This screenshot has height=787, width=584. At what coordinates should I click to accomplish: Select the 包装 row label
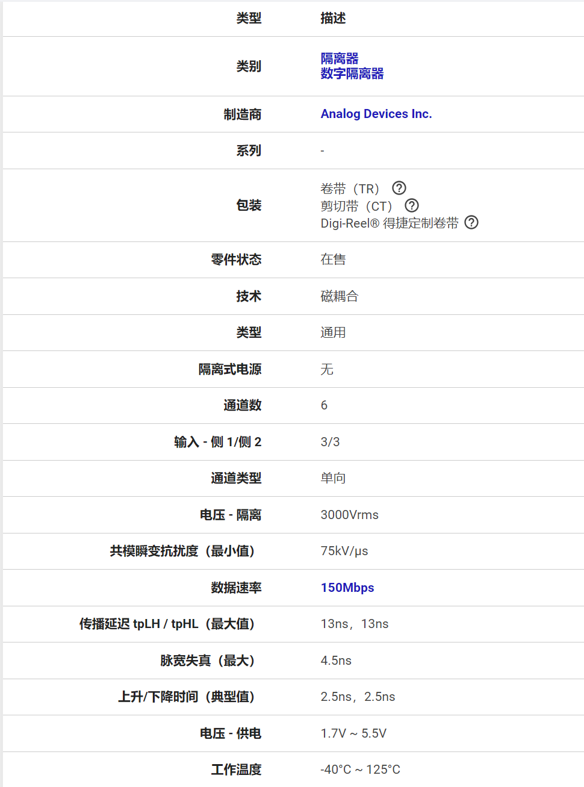249,205
